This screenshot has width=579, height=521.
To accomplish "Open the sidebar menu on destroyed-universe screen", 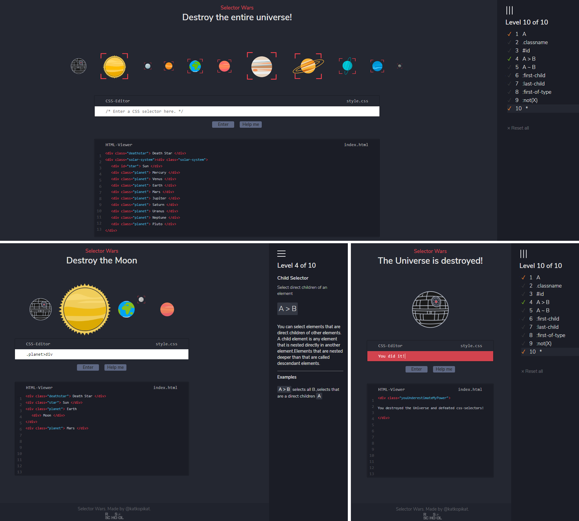I will 523,254.
